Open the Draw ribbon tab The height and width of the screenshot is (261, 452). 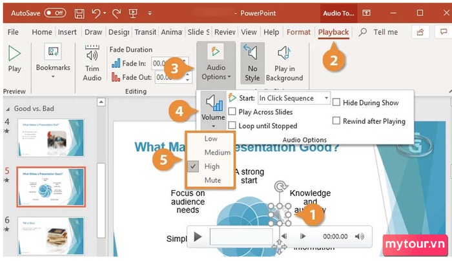tap(94, 32)
